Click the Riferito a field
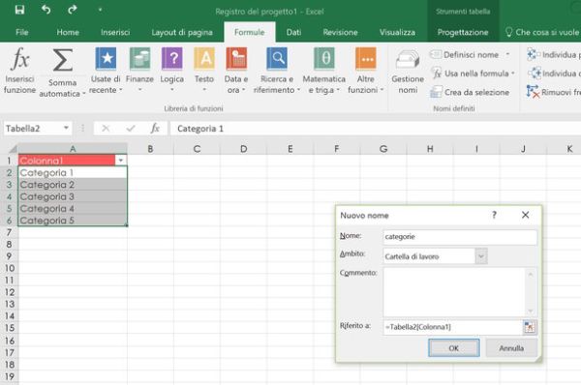The image size is (581, 385). click(452, 327)
